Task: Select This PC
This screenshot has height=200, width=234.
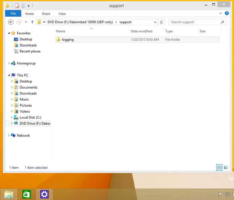Action: click(23, 75)
